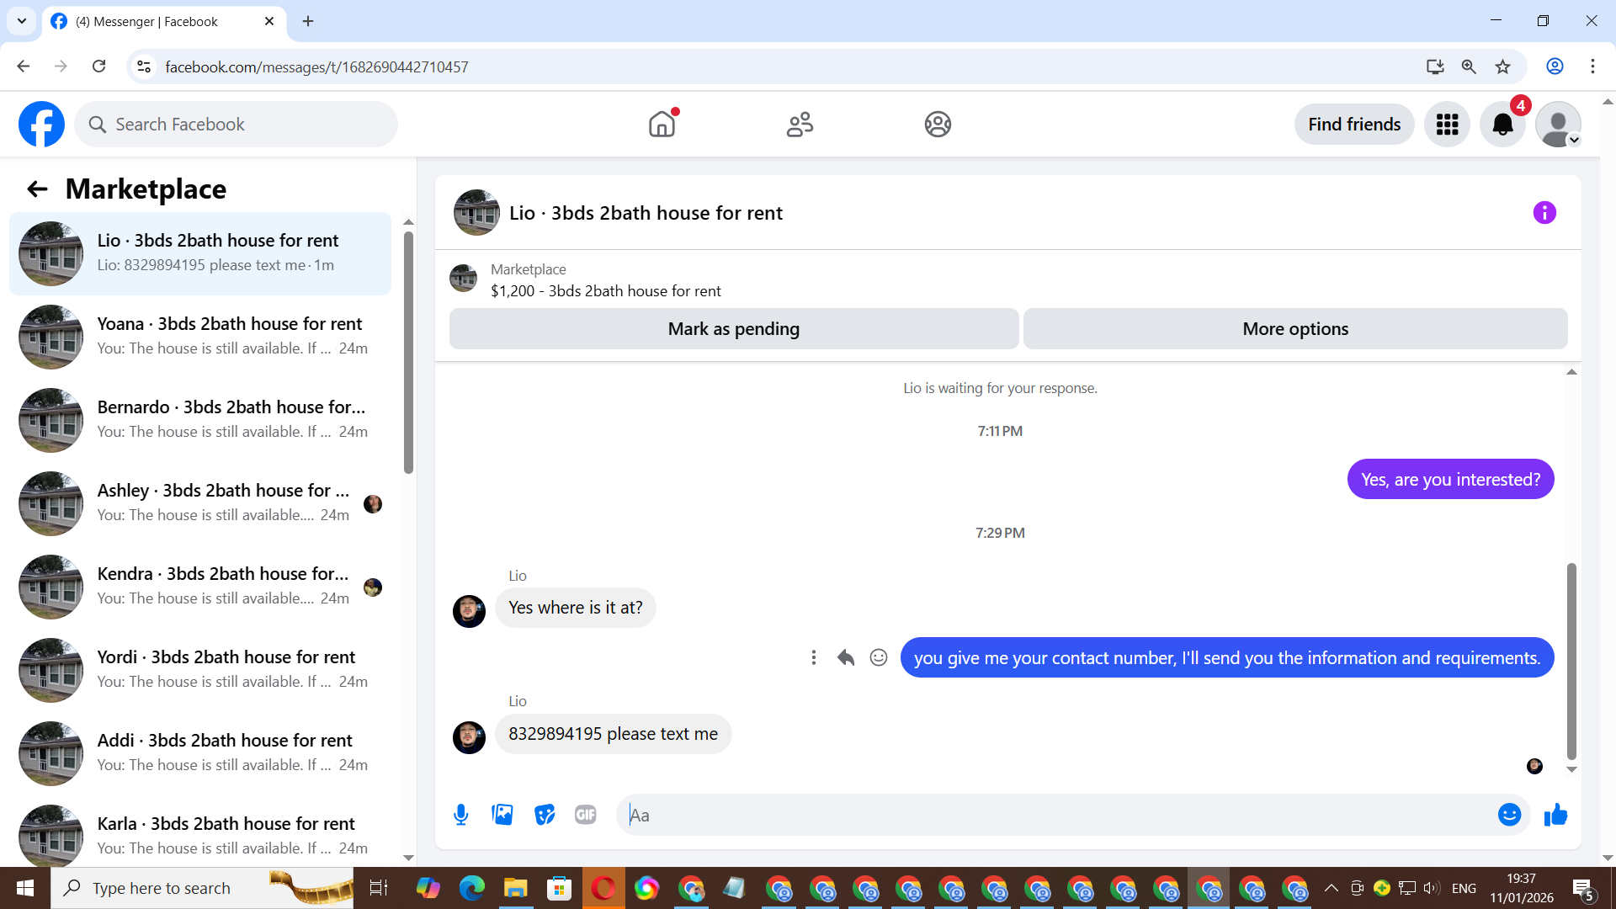Viewport: 1616px width, 909px height.
Task: Open Karla's conversation in the list
Action: click(x=200, y=833)
